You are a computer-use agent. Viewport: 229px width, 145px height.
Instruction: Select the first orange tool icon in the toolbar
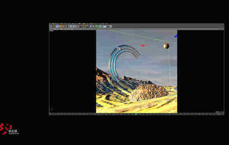click(60, 27)
